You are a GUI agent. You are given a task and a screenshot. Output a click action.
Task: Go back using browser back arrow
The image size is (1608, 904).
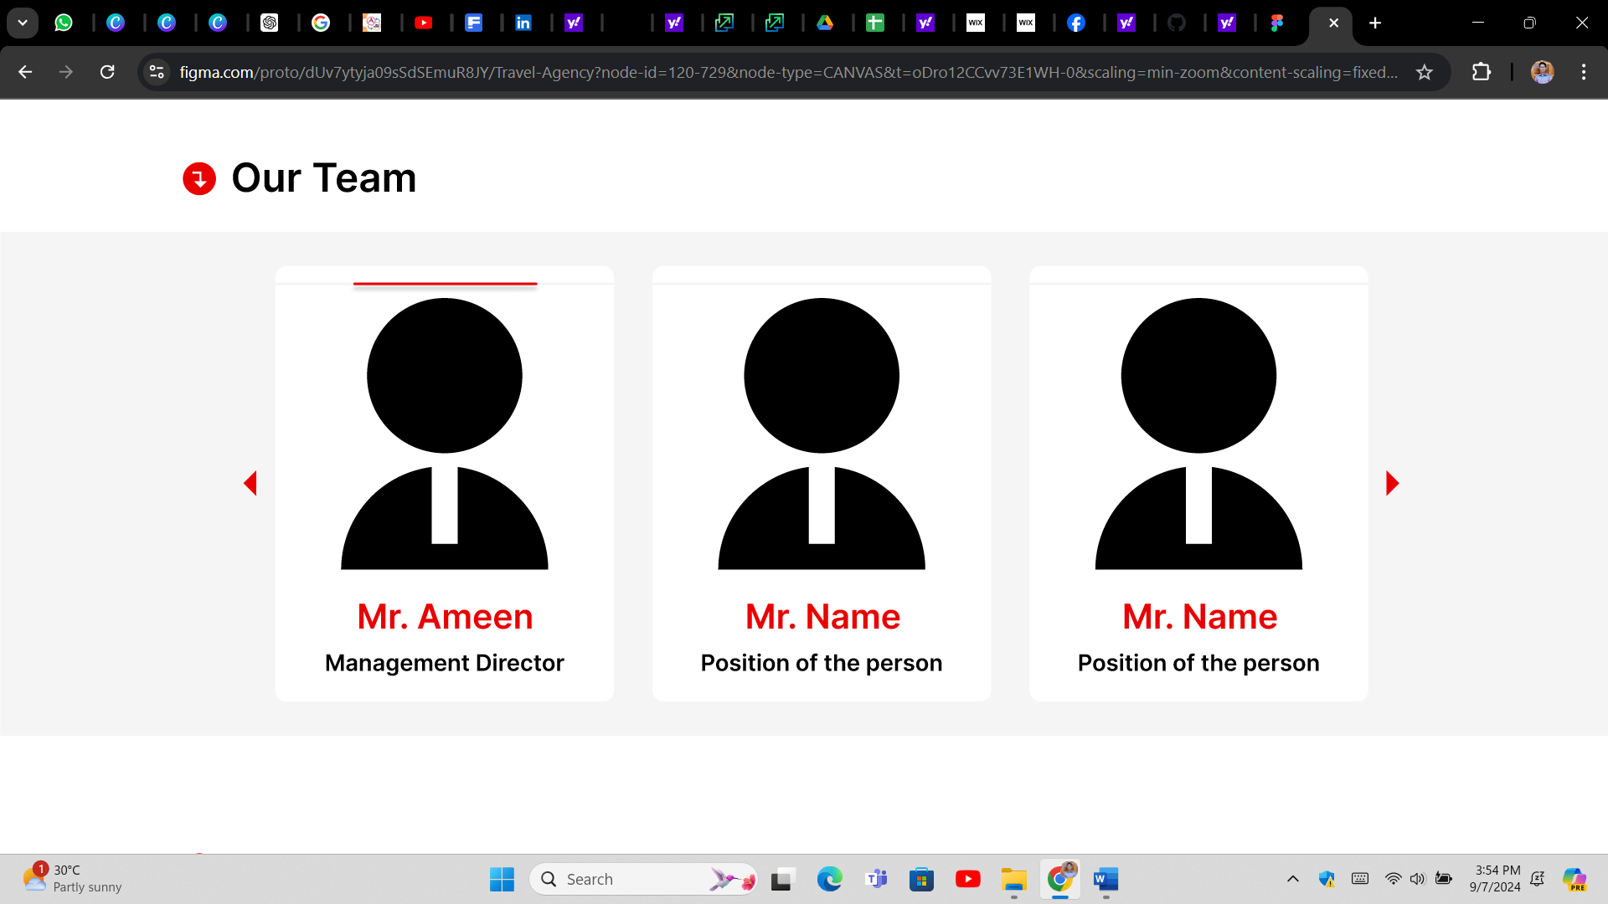coord(25,72)
